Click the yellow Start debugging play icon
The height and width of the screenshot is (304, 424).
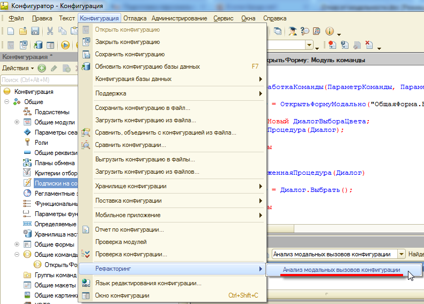point(65,45)
